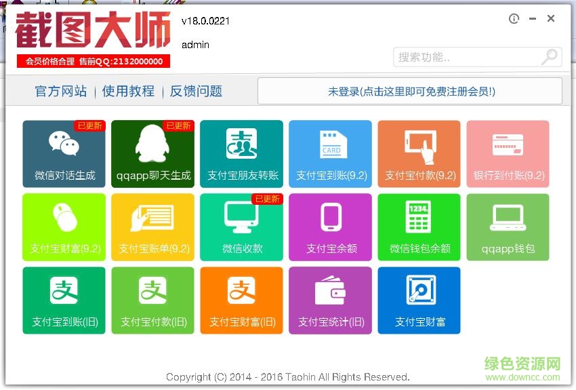Open the qqapp钱包 laptop tile
Viewport: 576px width, 390px height.
508,227
